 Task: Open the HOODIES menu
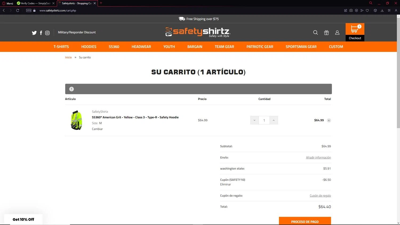pos(89,47)
